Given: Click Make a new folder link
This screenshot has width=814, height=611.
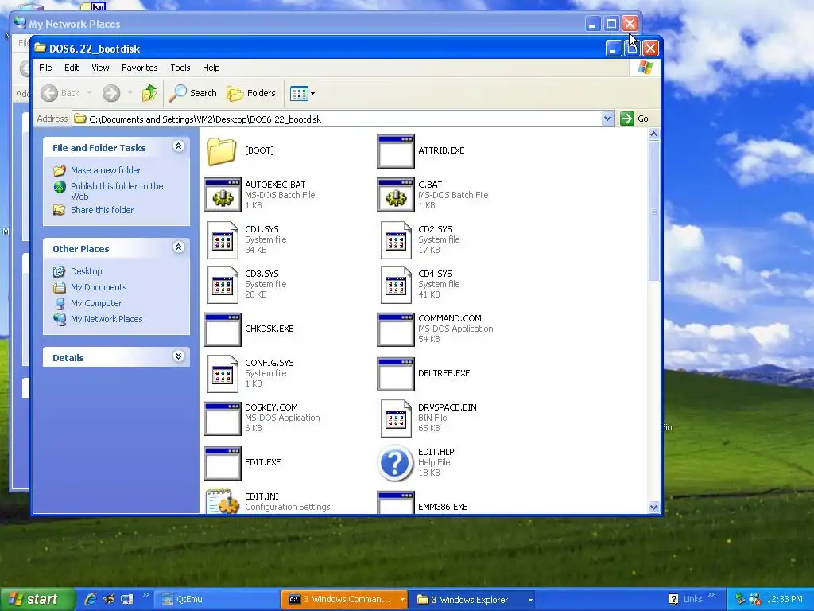Looking at the screenshot, I should click(106, 170).
